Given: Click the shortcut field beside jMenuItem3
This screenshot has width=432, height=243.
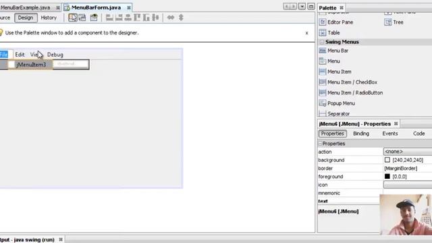Looking at the screenshot, I should (x=70, y=64).
